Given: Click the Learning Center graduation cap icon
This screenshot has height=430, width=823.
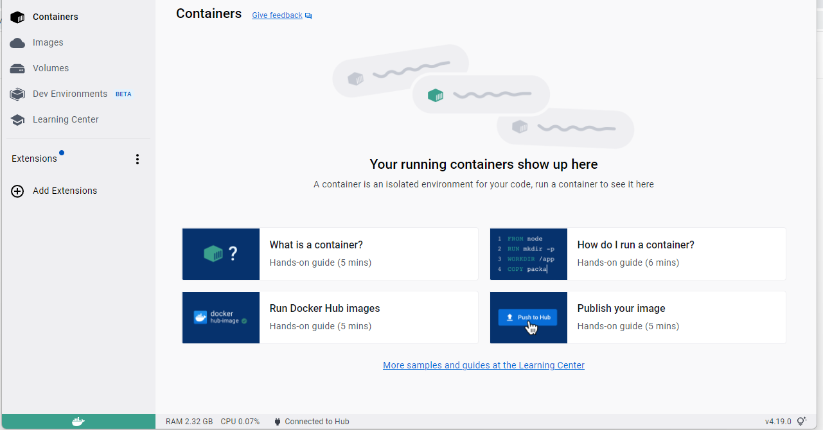Looking at the screenshot, I should coord(17,120).
